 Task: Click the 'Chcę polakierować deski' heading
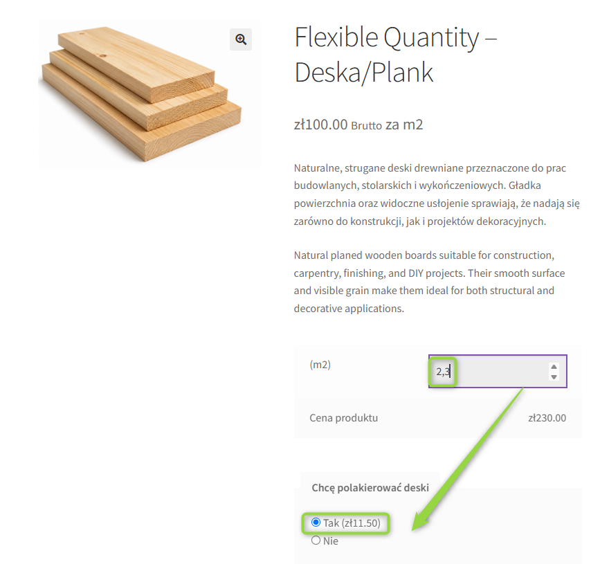[370, 487]
